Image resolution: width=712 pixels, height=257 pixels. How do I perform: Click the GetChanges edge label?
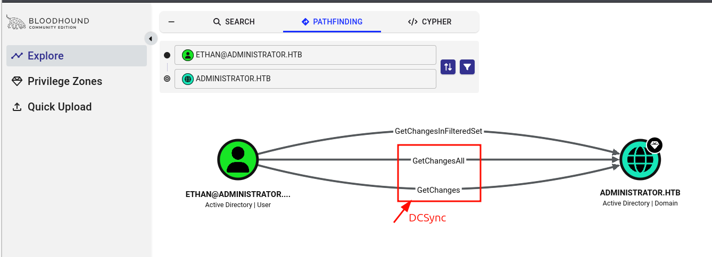[438, 190]
